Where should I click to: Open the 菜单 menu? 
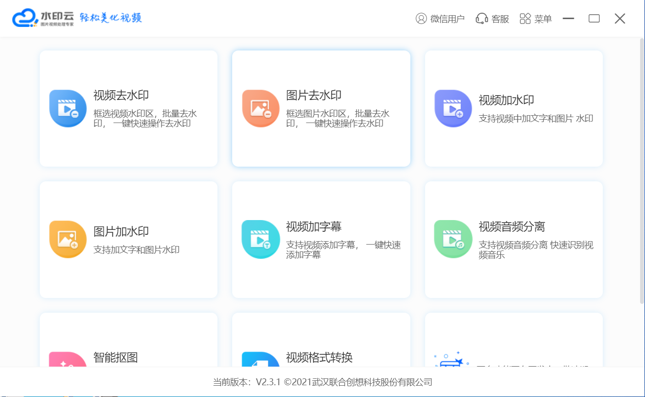[x=536, y=19]
